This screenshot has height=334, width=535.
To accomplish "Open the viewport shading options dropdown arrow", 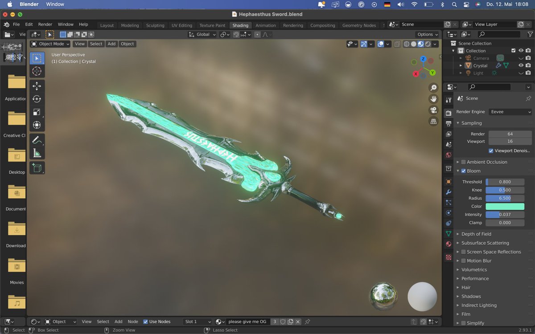I will coord(435,44).
